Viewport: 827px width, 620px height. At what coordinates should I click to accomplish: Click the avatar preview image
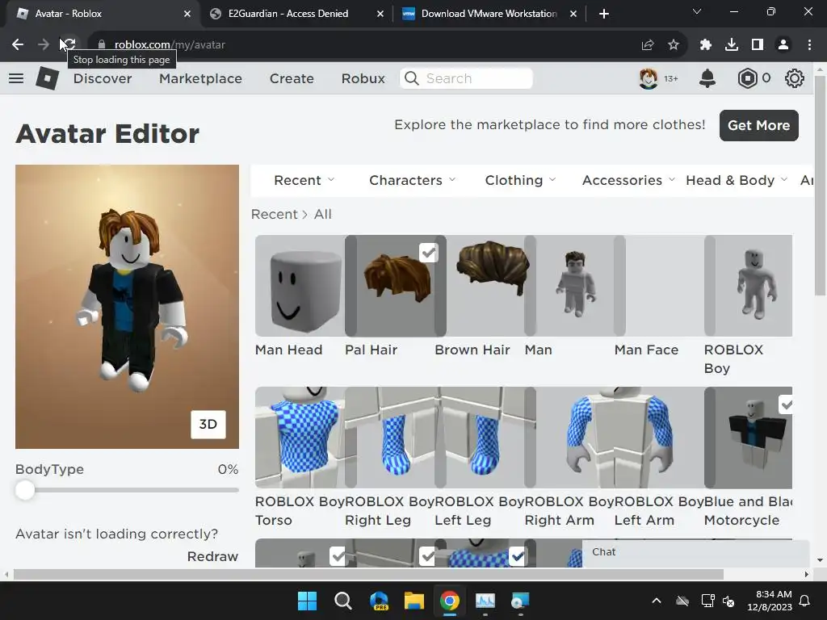(127, 307)
